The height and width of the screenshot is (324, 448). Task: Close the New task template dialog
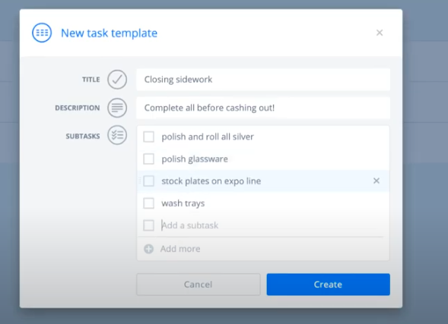[380, 33]
